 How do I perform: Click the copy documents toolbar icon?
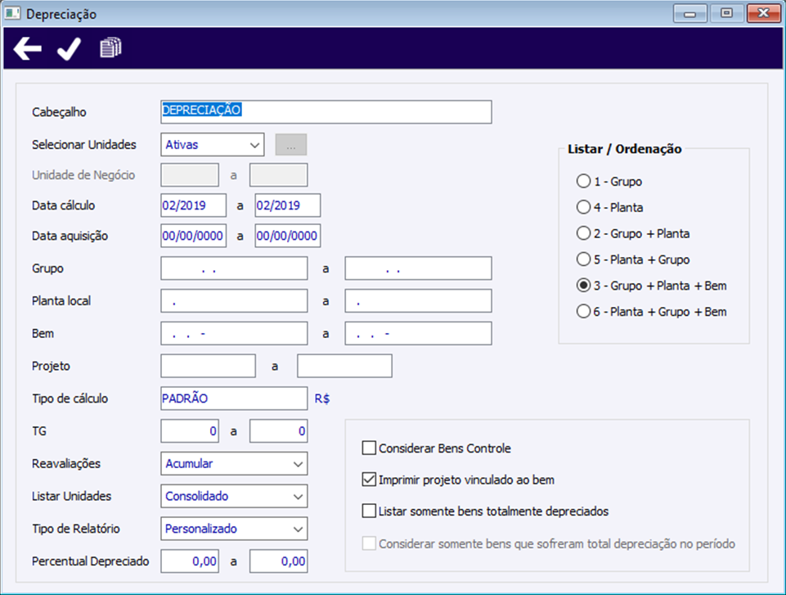coord(110,49)
